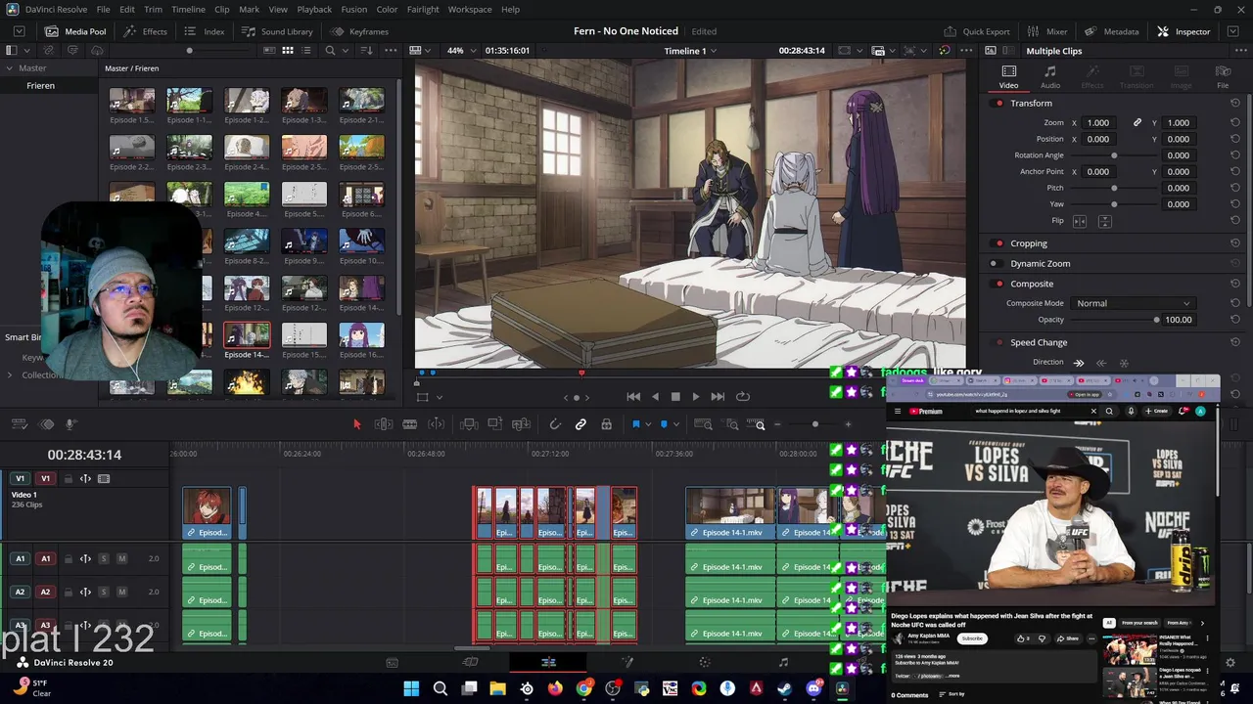Expand the Master bin tree
Screen dimensions: 1253x704
point(9,68)
